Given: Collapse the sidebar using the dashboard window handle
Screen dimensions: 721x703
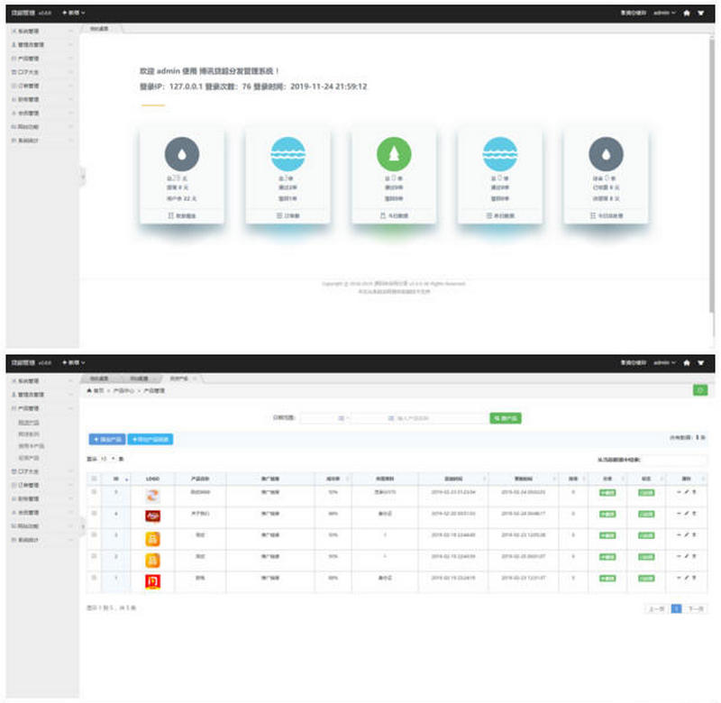Looking at the screenshot, I should [83, 176].
